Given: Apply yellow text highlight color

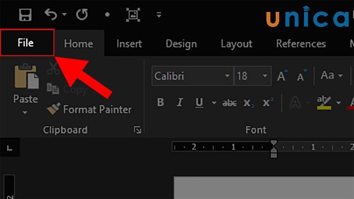Looking at the screenshot, I should [x=324, y=103].
